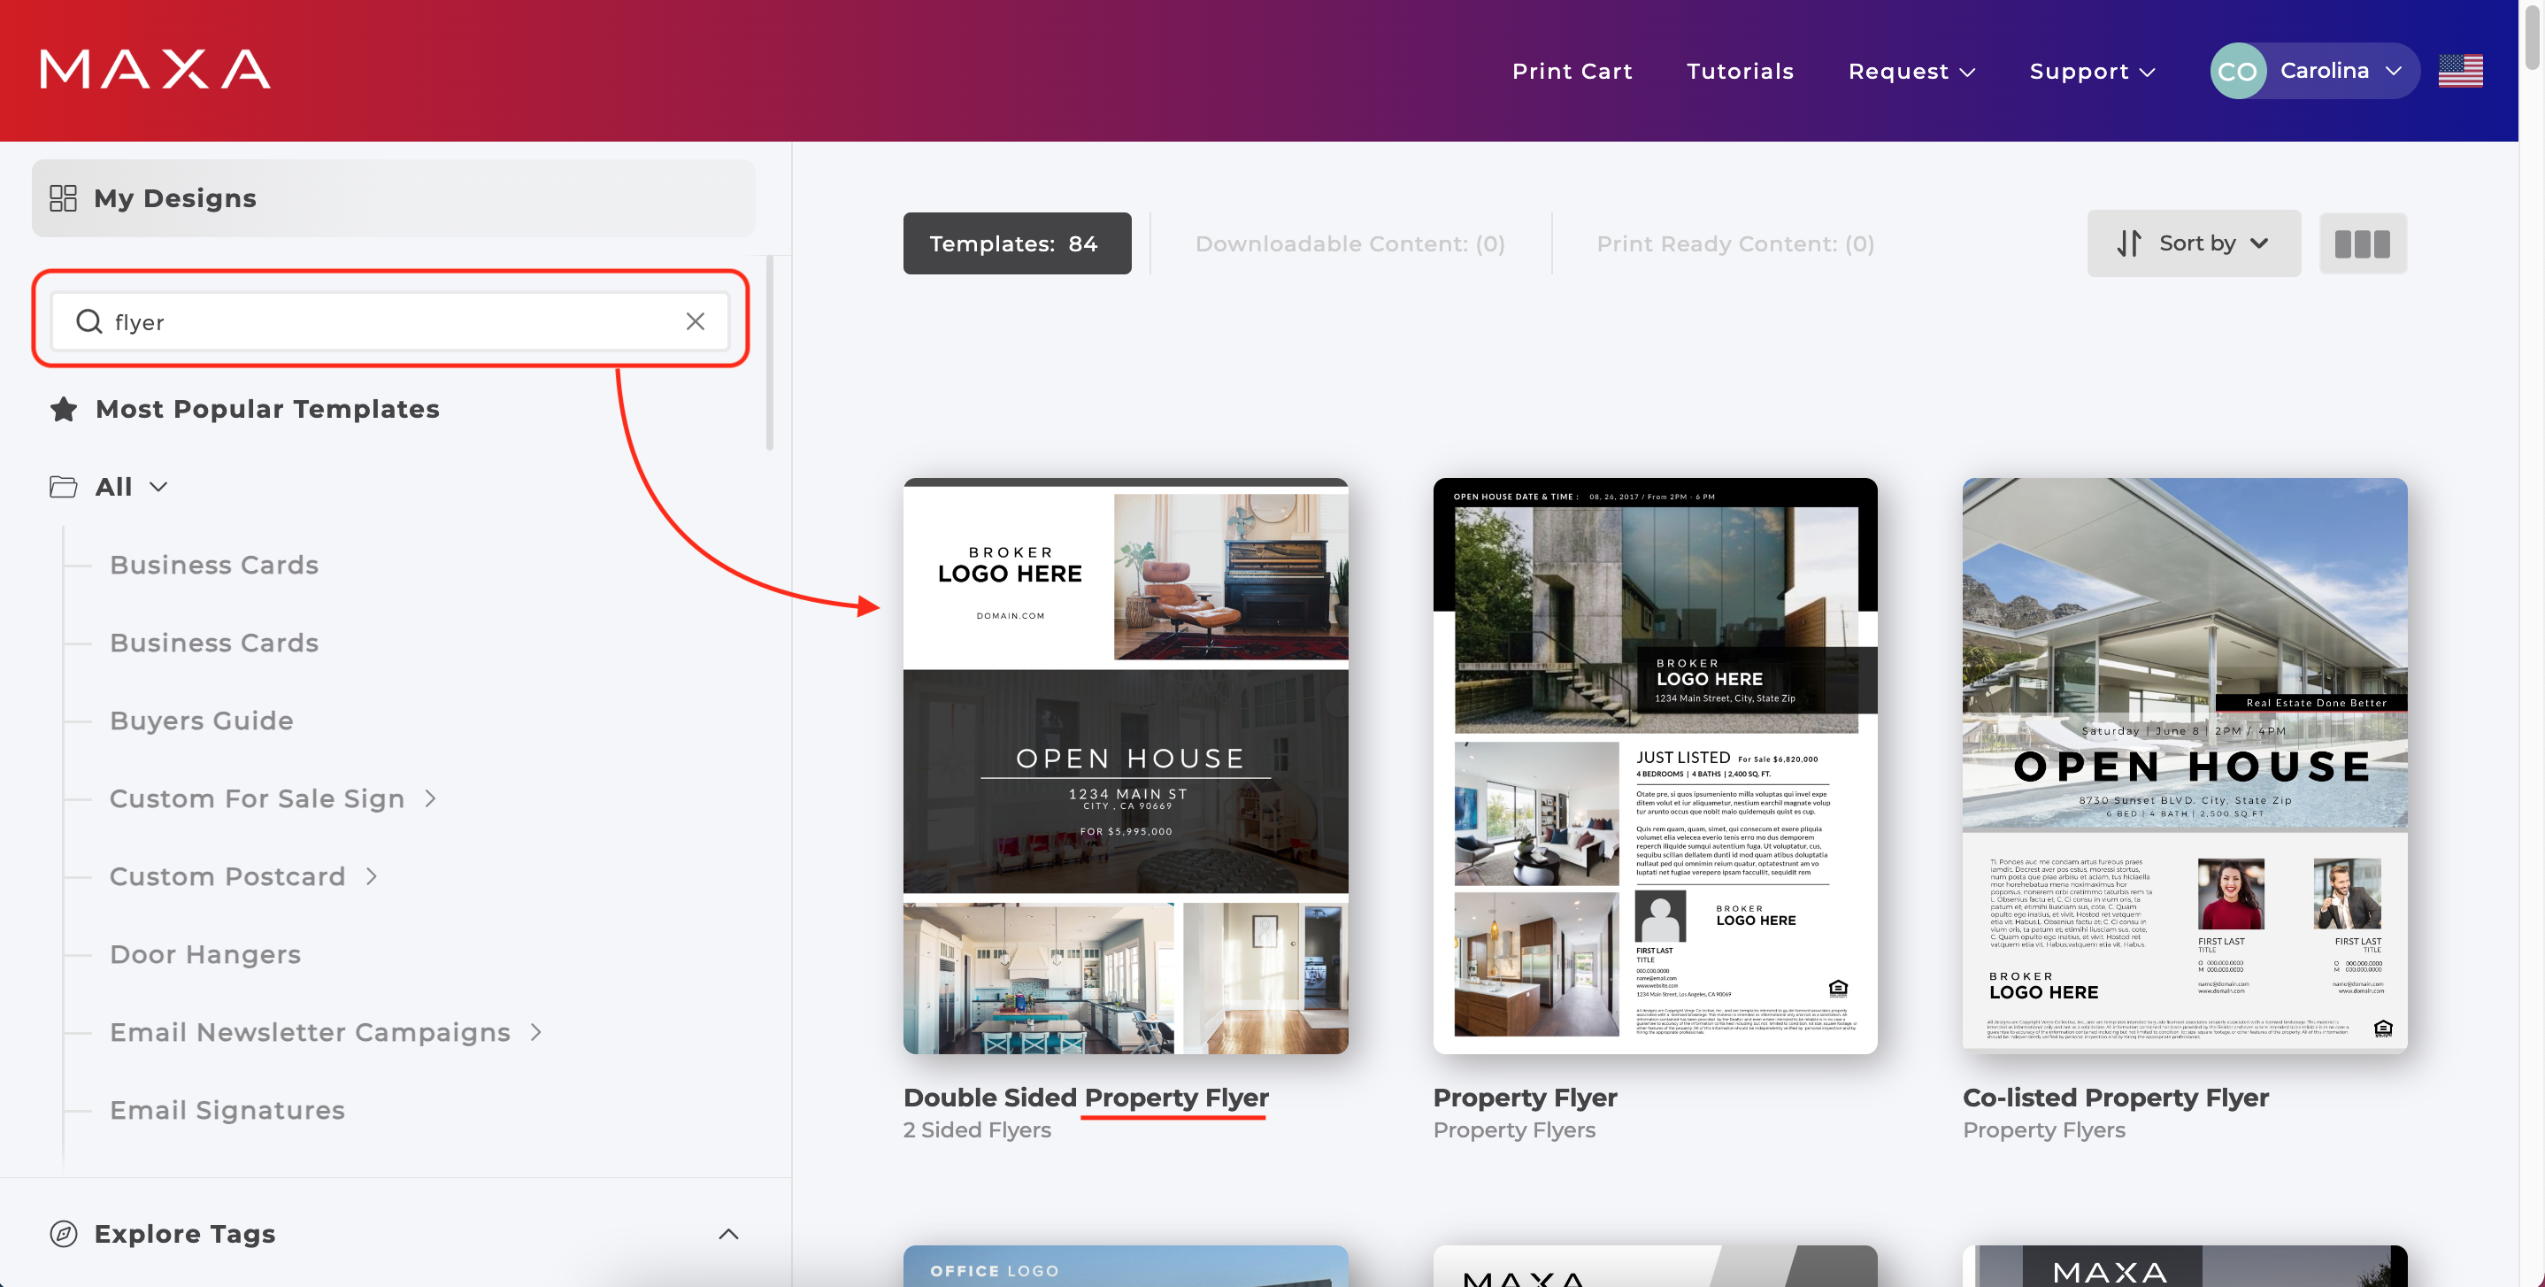
Task: Click the sort arrows icon
Action: (x=2129, y=243)
